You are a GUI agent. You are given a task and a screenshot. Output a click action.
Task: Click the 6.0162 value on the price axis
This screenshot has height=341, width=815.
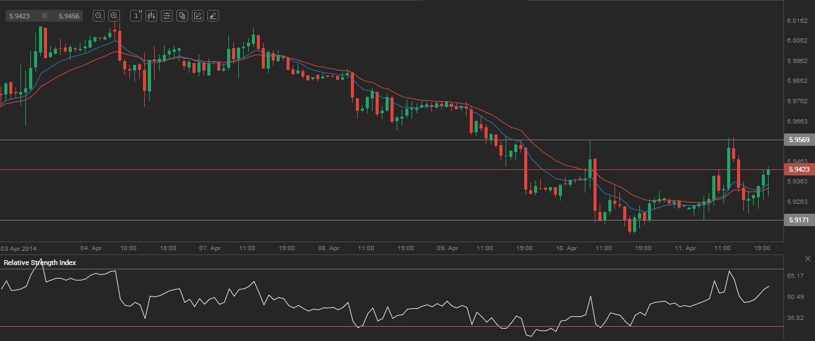pyautogui.click(x=798, y=20)
